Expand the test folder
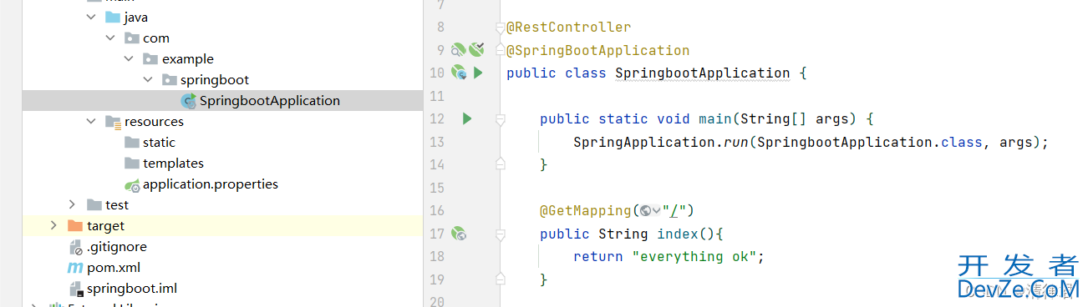This screenshot has height=307, width=1088. tap(73, 204)
